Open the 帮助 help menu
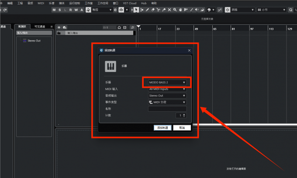297x178 pixels. tap(154, 3)
